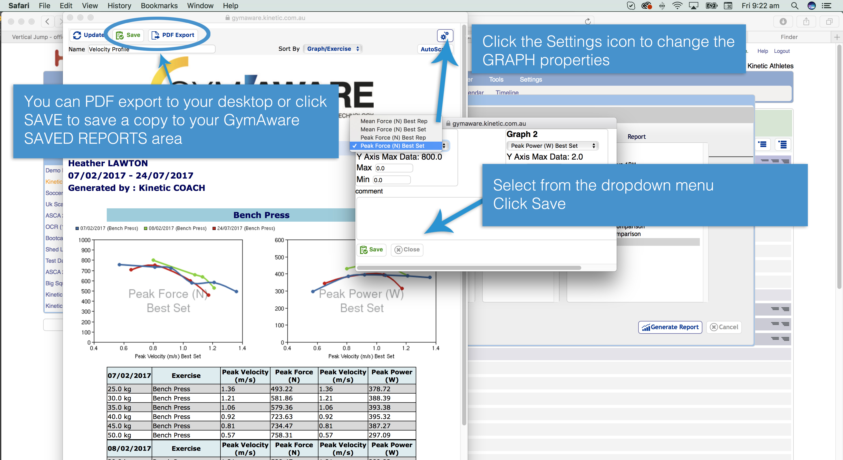Open a new tab with plus button

point(837,37)
